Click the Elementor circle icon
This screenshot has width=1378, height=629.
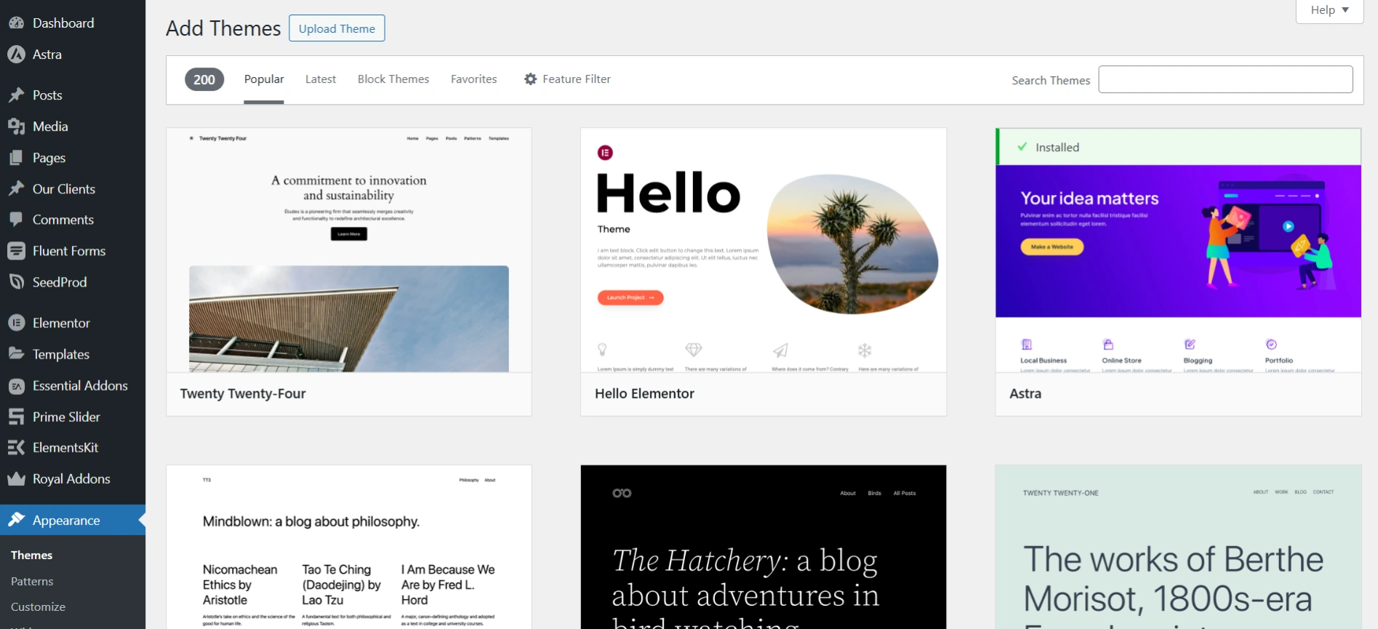(16, 323)
